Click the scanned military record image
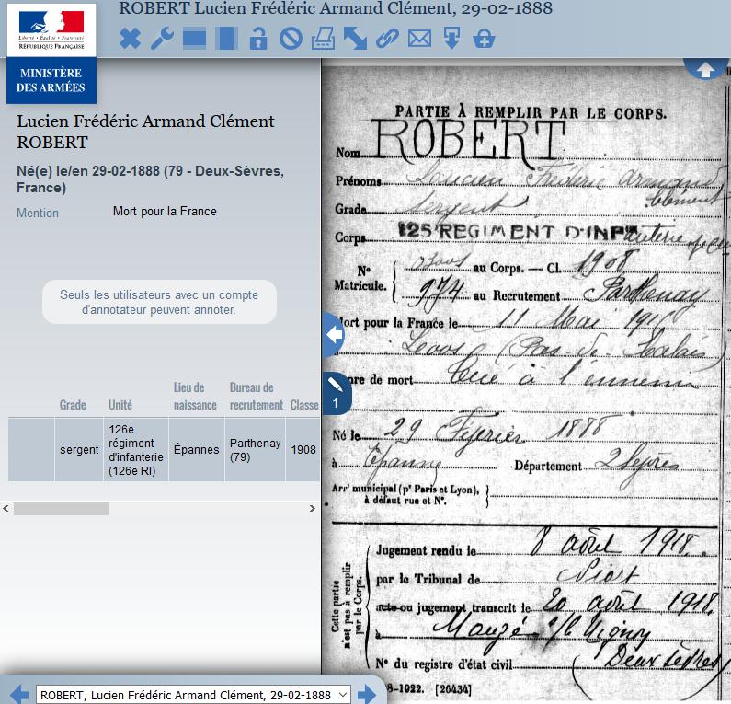 point(526,381)
